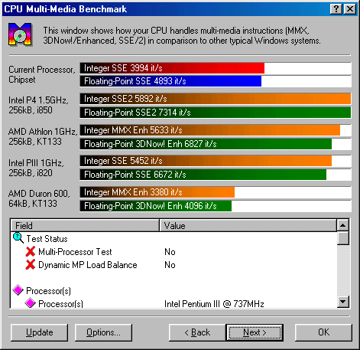Click the CPU Multi-Media Benchmark module icon
360x350 pixels.
coord(20,34)
